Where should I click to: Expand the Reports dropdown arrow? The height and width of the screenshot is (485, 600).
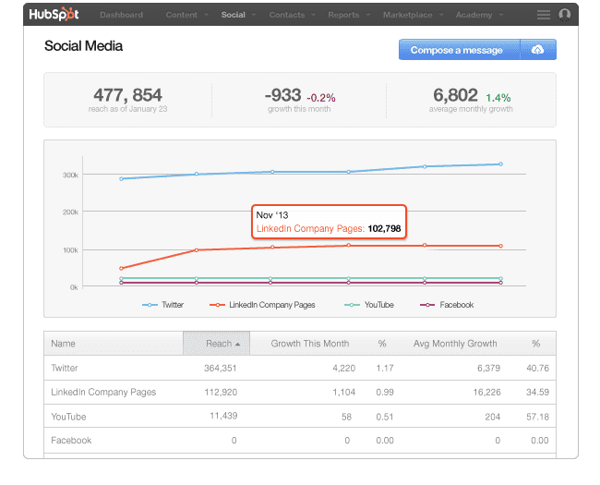coord(368,15)
